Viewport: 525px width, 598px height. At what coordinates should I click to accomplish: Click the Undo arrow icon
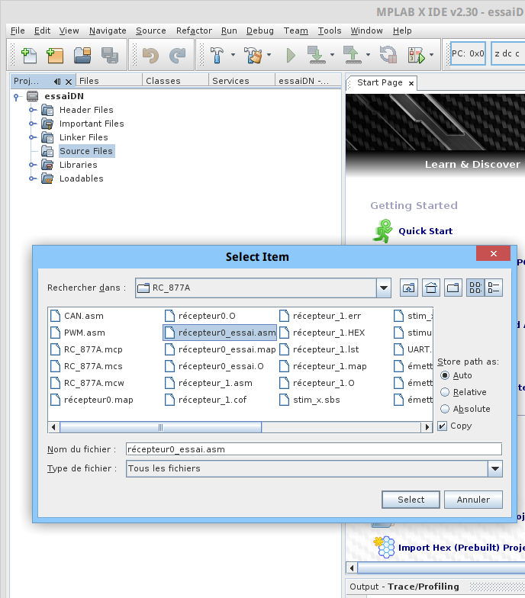point(150,55)
